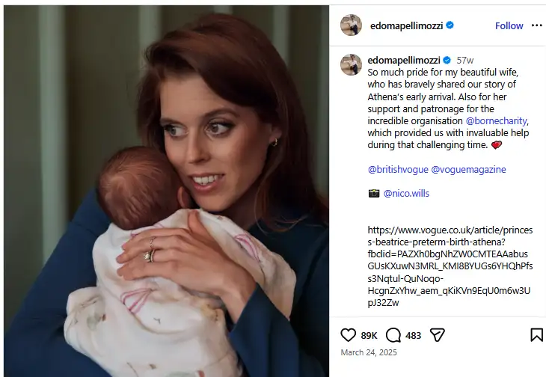Open the header profile avatar
546x377 pixels.
[x=351, y=25]
